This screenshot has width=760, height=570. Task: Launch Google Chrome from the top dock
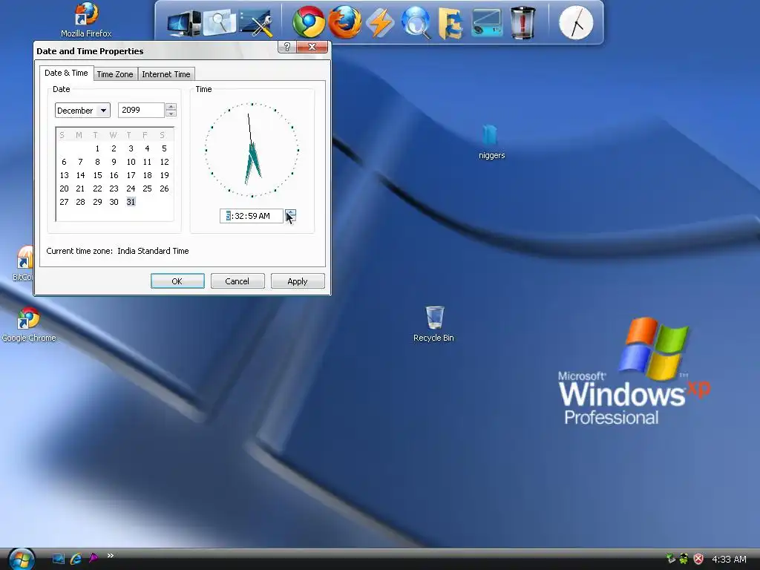pos(308,22)
